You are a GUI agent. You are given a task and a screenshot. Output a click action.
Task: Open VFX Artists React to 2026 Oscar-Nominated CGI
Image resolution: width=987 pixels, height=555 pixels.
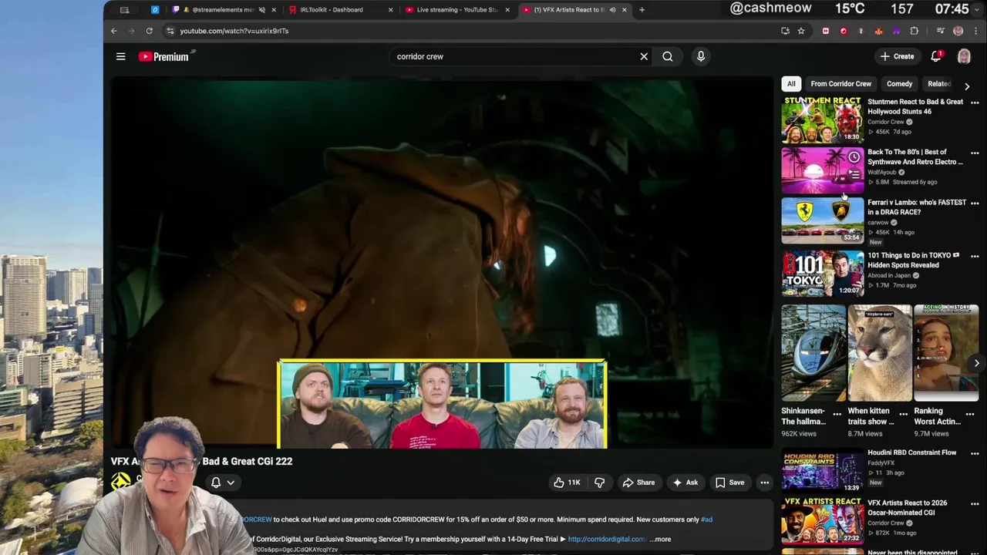(823, 520)
